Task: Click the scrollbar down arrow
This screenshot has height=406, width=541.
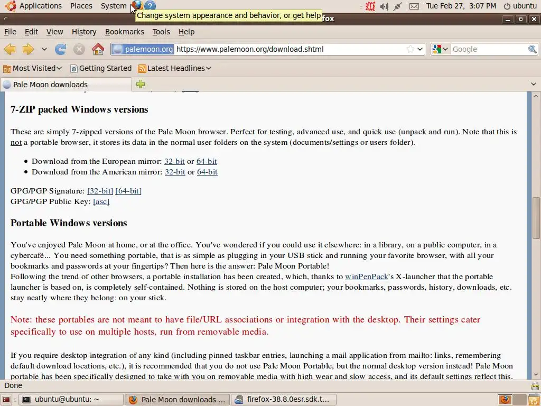Action: click(x=536, y=375)
